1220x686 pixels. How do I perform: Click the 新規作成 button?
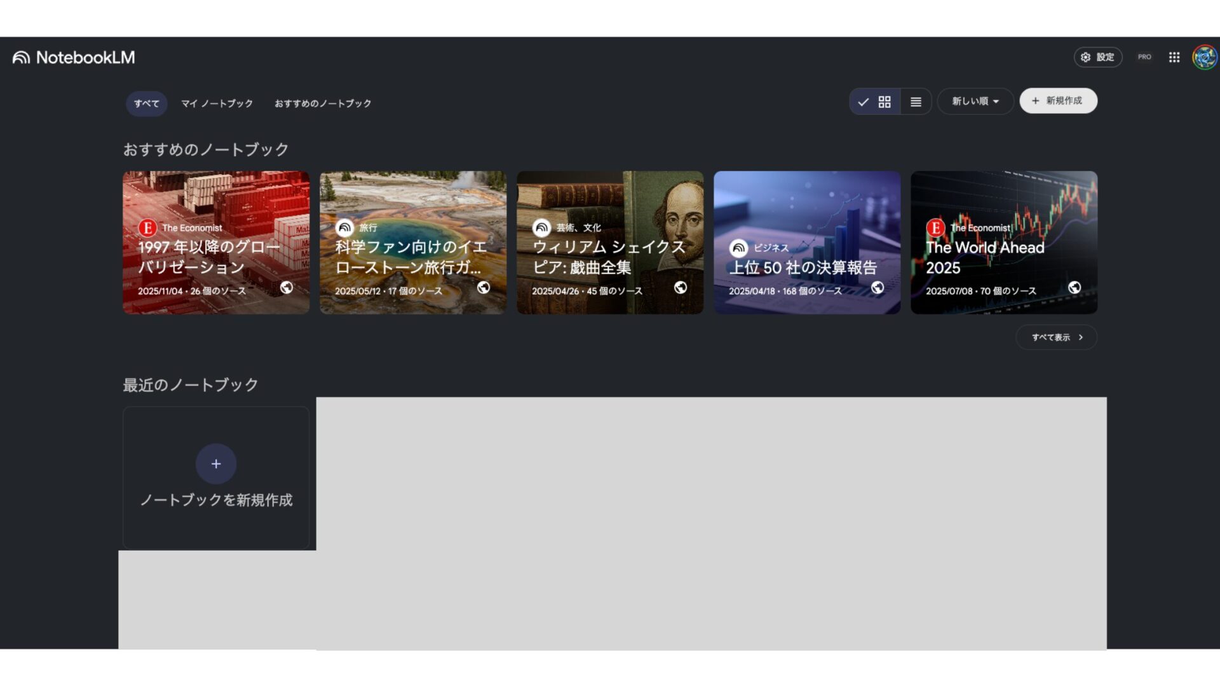1058,100
